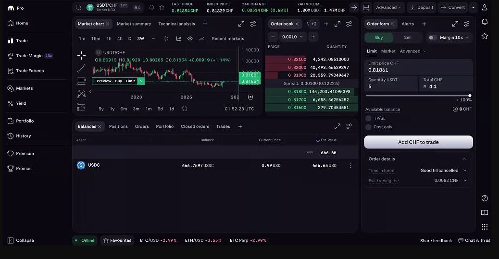Click the Deposit button
This screenshot has height=259, width=499.
coord(422,7)
